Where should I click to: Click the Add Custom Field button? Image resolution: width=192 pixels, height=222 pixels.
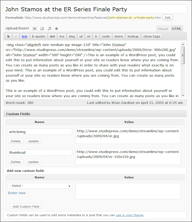point(26,206)
